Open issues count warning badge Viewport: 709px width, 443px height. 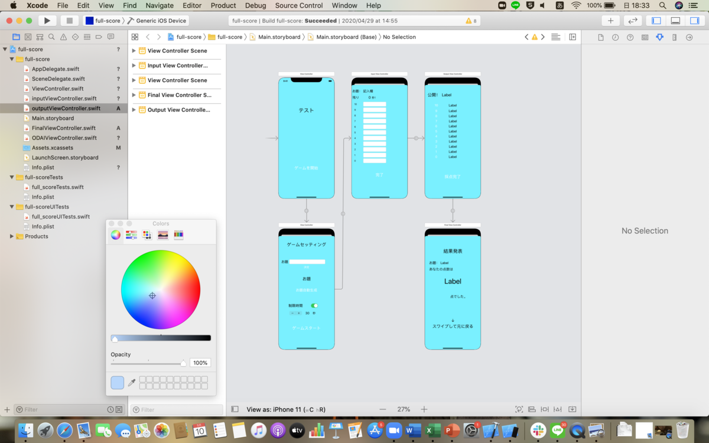pyautogui.click(x=471, y=21)
